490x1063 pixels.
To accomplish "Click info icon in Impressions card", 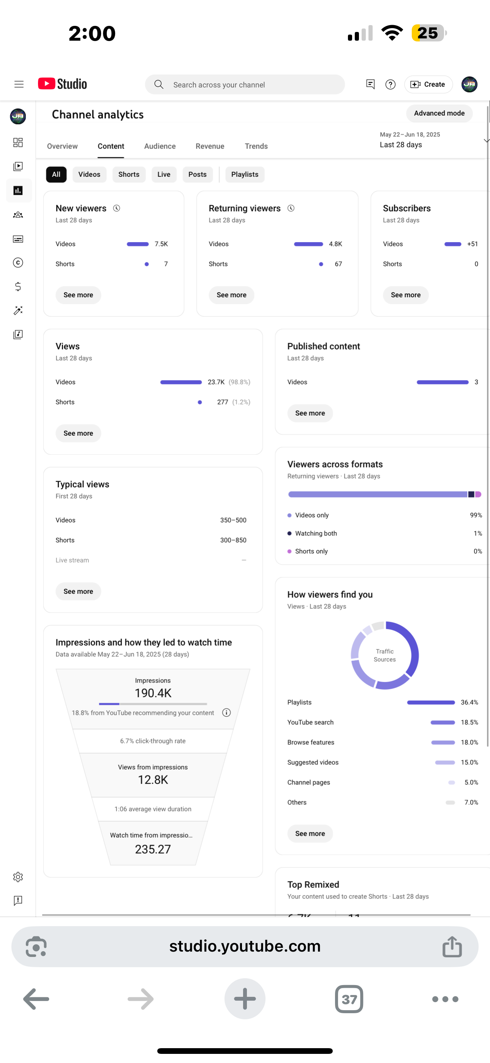I will click(226, 712).
